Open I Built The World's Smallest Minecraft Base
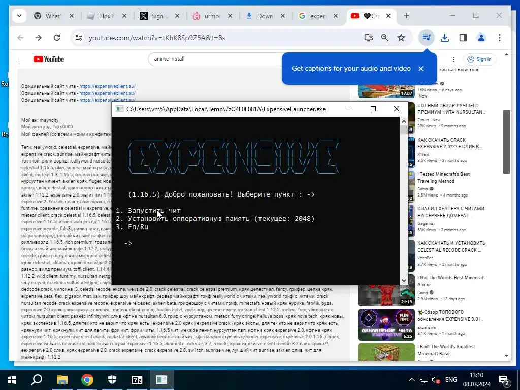Viewport: 520px width, 390px height. (446, 350)
